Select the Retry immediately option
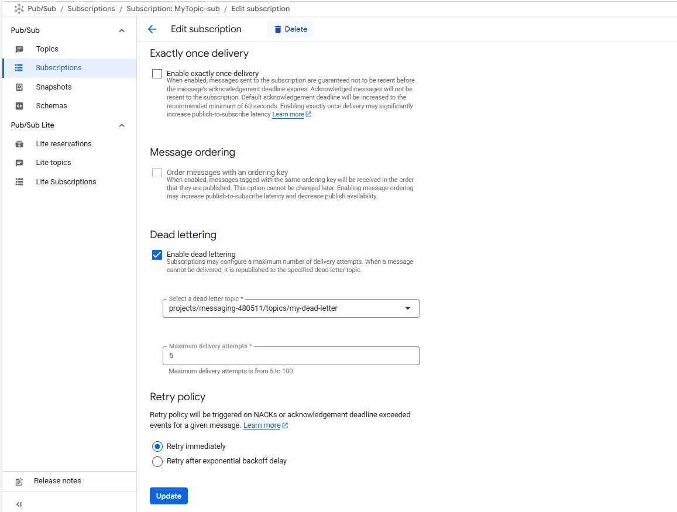The width and height of the screenshot is (677, 512). (157, 446)
